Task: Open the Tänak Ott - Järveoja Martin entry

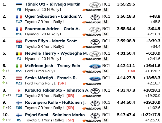Action: (x=53, y=4)
